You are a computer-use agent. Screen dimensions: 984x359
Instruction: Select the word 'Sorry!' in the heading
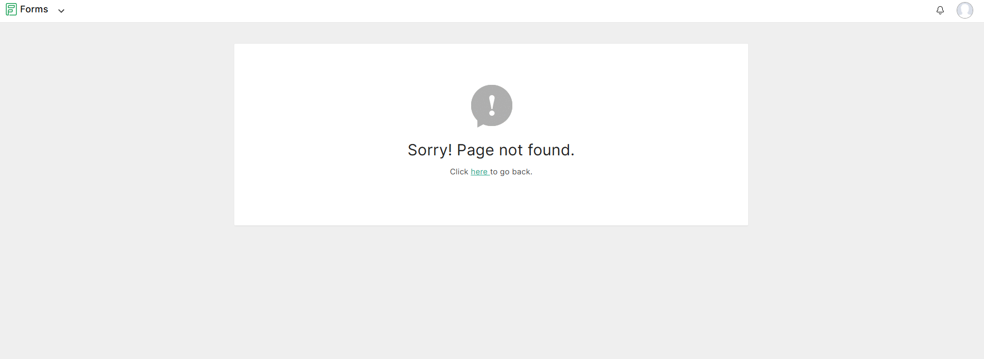(x=430, y=150)
